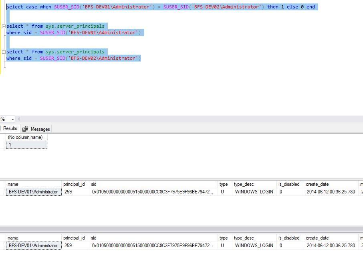Click the first SUSER_SID function in line one
This screenshot has width=363, height=258.
click(67, 7)
